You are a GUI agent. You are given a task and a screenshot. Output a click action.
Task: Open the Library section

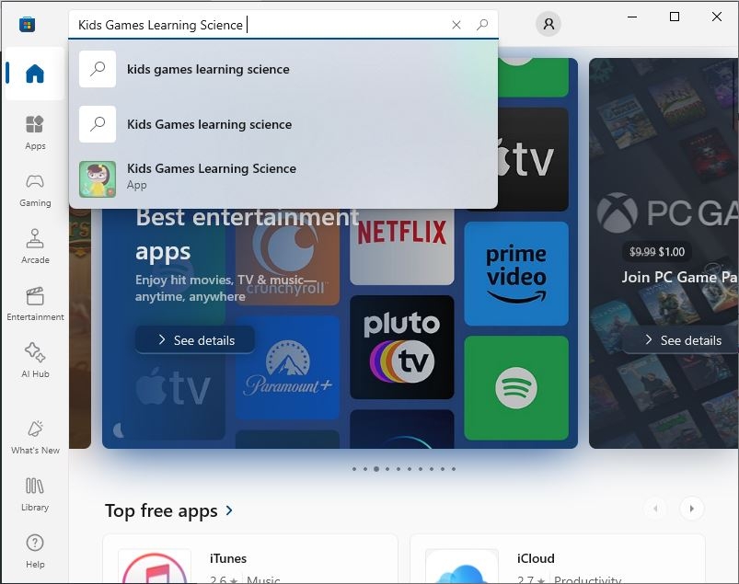[35, 494]
